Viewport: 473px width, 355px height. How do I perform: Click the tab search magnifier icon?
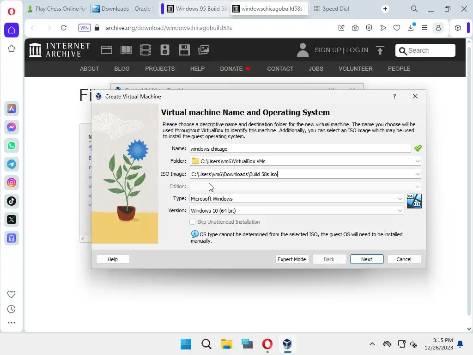[414, 9]
